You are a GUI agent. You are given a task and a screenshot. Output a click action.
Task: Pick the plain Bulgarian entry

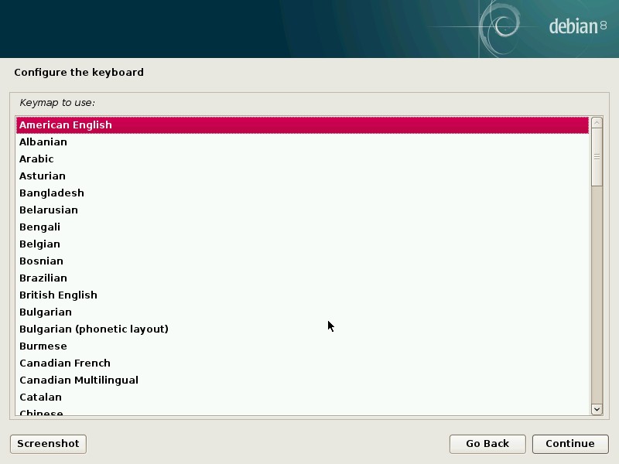(x=303, y=312)
